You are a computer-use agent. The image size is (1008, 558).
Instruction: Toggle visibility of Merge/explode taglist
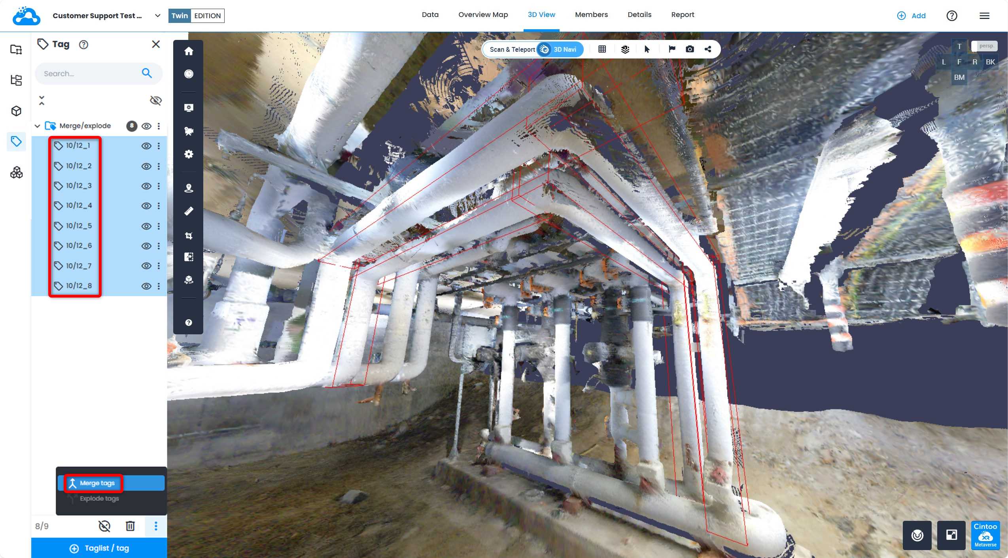(146, 126)
